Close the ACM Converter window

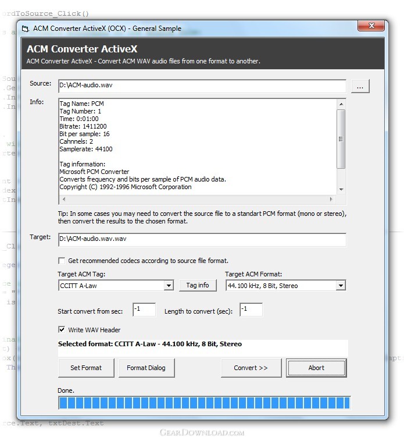[x=371, y=26]
